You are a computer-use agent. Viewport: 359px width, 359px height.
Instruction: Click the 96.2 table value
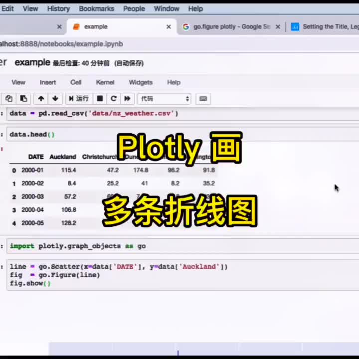174,170
